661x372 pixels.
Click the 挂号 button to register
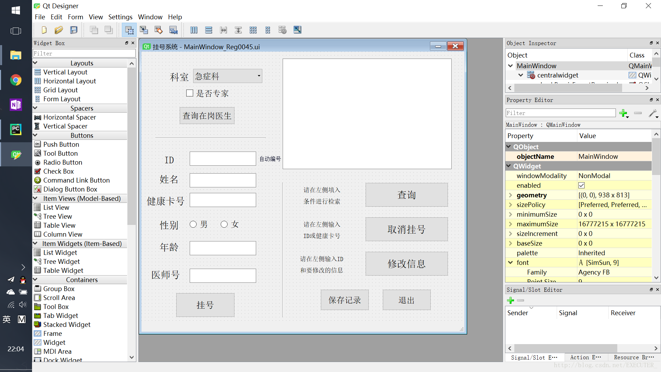pos(205,305)
